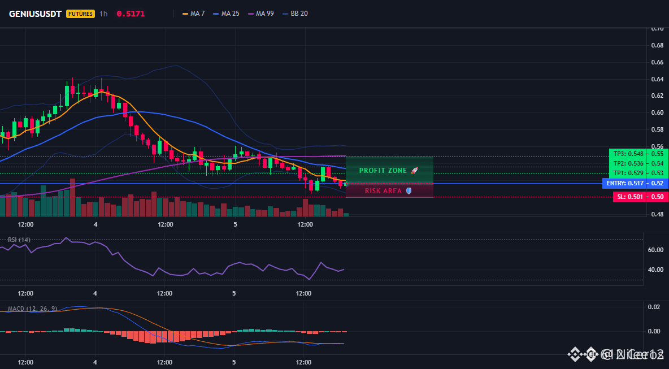This screenshot has width=669, height=369.
Task: Click the PROFIT ZONE green box
Action: [389, 170]
